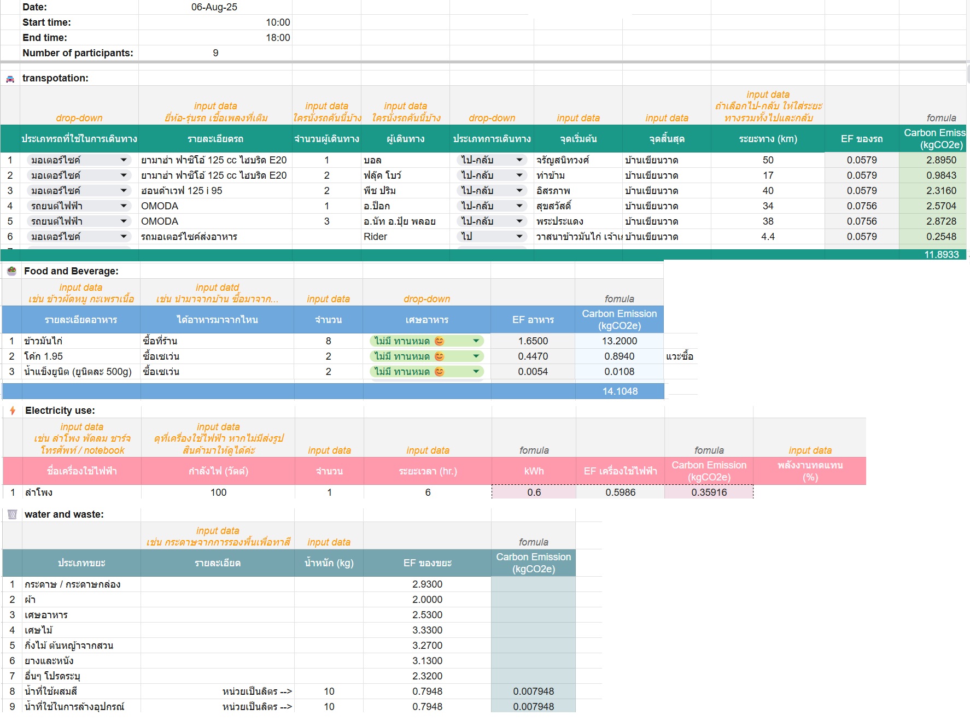Select the date cell showing 06-Aug-25

(214, 7)
